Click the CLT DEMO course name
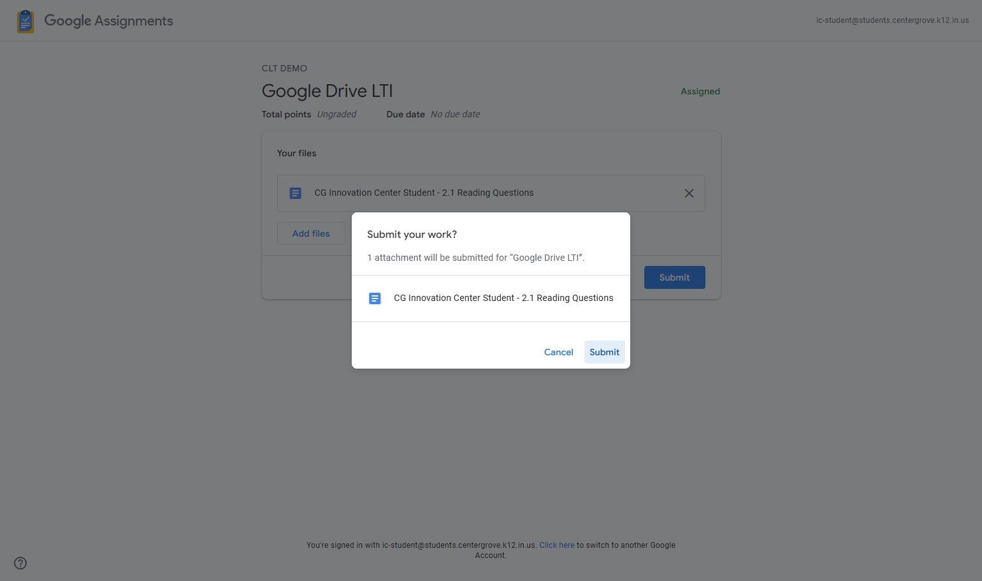This screenshot has height=581, width=982. 284,68
